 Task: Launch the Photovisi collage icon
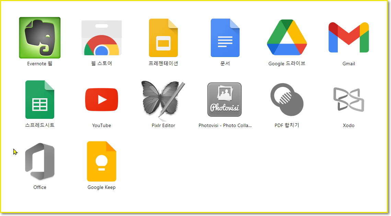coord(225,100)
